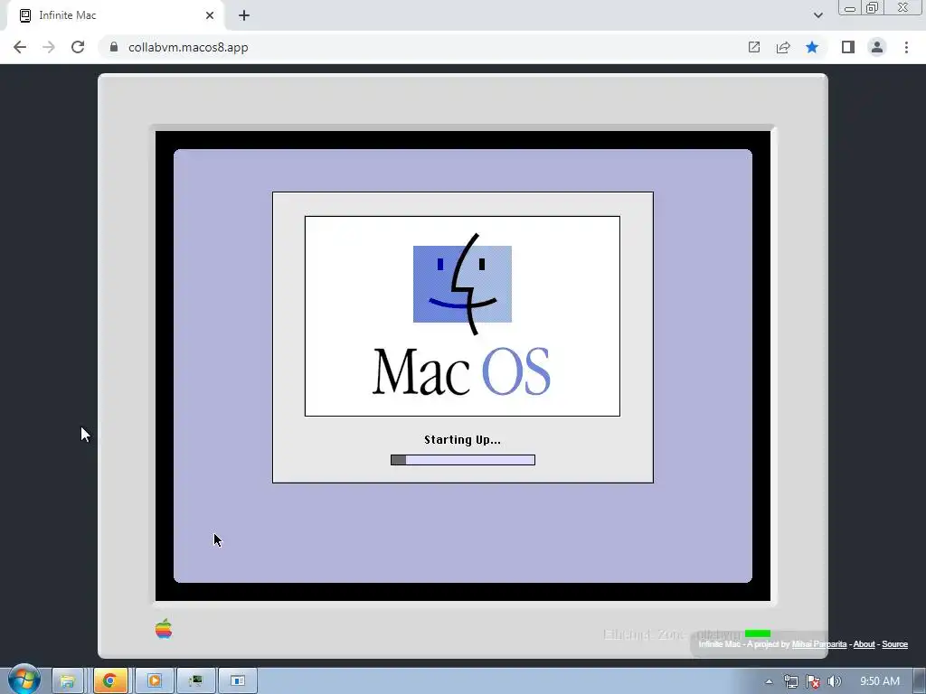Open the network status tray icon
This screenshot has height=694, width=926.
(790, 681)
